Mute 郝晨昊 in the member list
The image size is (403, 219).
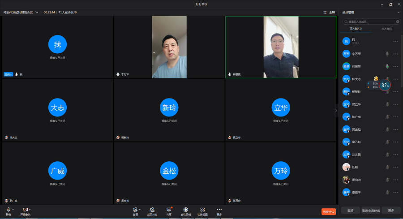(387, 66)
